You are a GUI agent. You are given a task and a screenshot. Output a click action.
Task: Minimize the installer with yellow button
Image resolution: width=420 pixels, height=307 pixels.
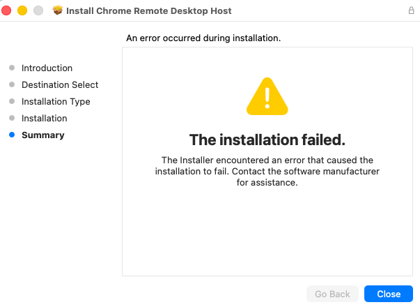22,11
